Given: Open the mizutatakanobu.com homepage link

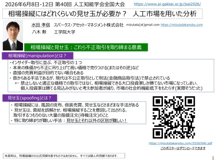Looking at the screenshot, I should (x=182, y=25).
